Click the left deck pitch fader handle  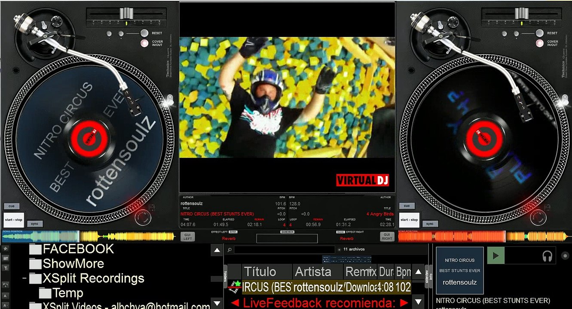coord(126,13)
